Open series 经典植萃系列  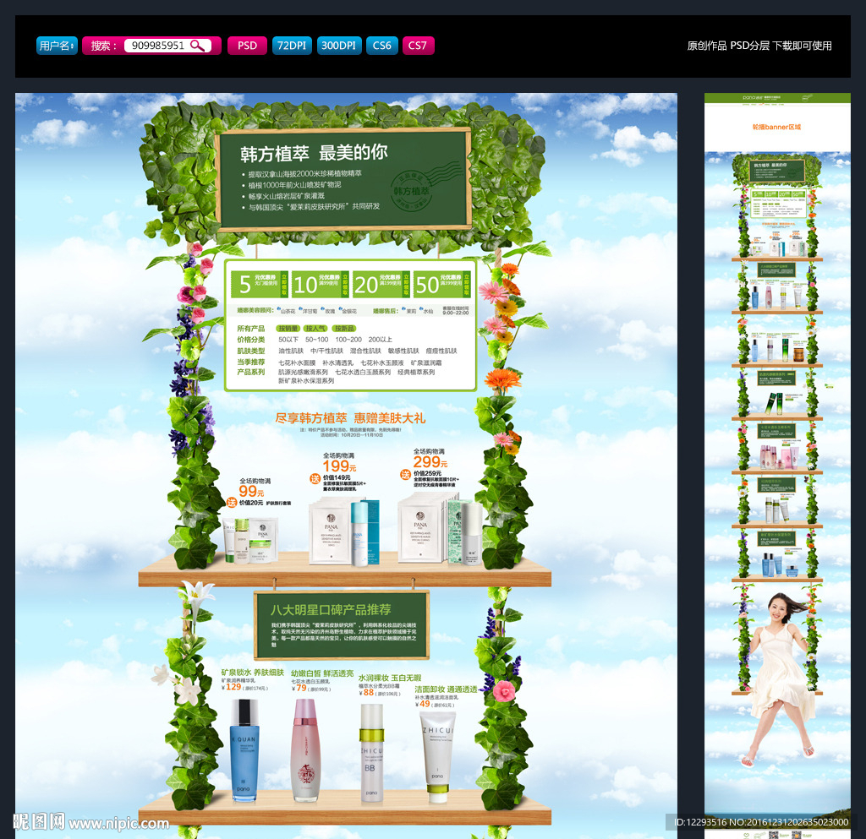(x=416, y=373)
